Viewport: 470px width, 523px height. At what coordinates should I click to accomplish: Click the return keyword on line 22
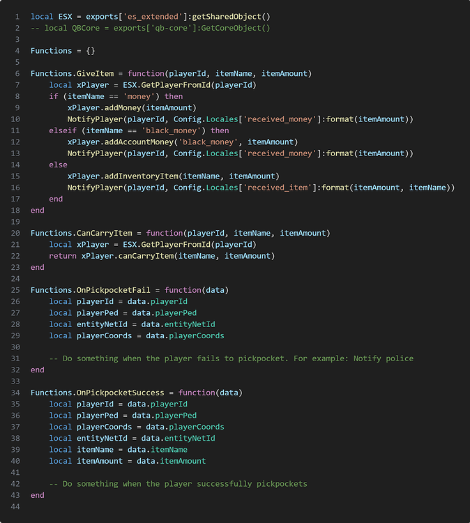(63, 256)
